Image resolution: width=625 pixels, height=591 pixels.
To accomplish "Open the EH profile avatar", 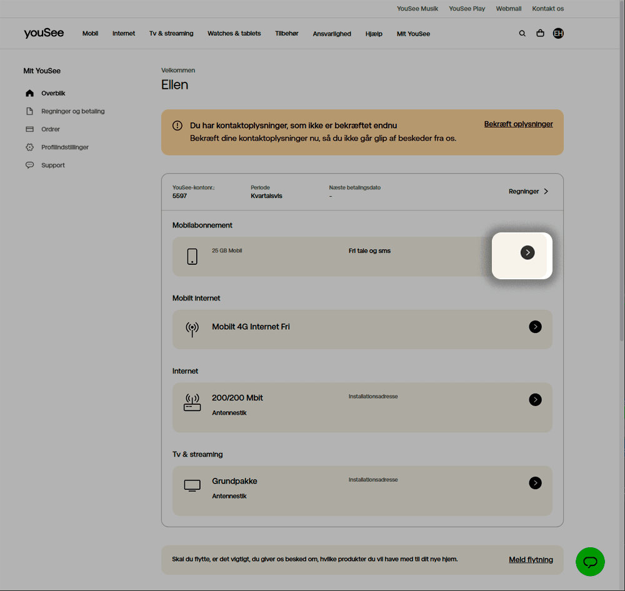I will pos(558,34).
